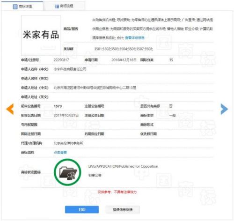The height and width of the screenshot is (221, 234).
Task: Select the shared trademark value 否
Action: pos(171,106)
